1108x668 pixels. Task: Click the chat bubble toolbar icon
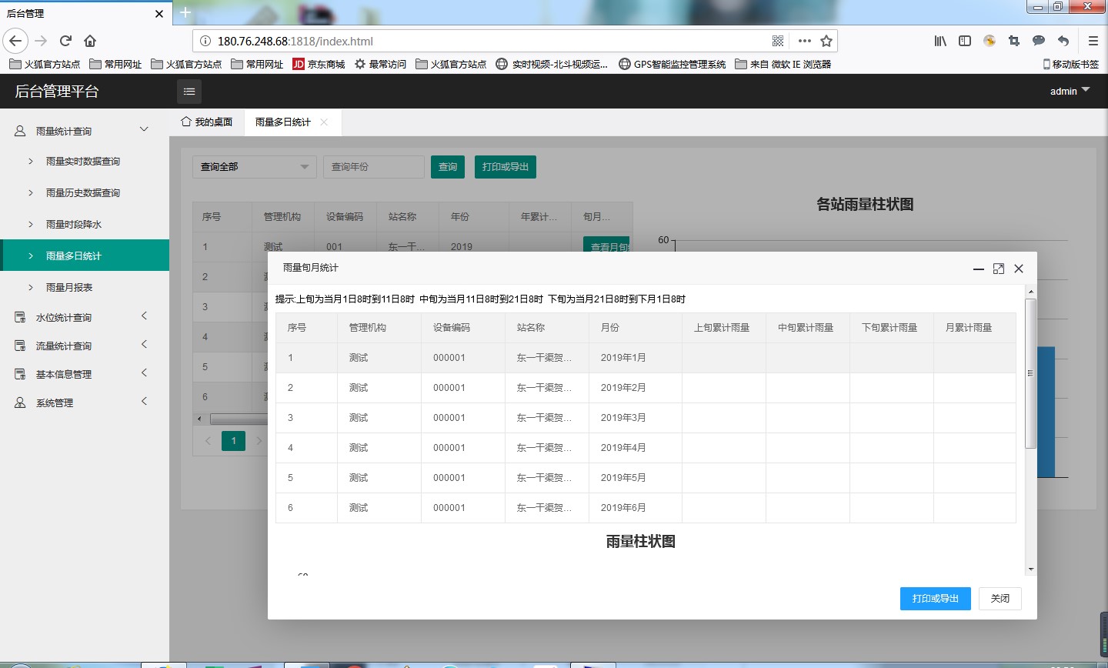[1039, 41]
